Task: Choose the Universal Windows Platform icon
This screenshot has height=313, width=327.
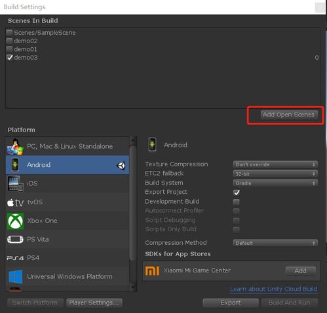Action: 16,276
